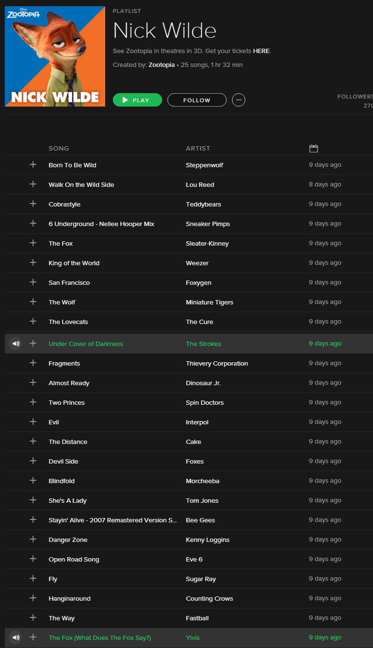The height and width of the screenshot is (648, 373).
Task: Sort tracks by the SONG column header
Action: (59, 149)
